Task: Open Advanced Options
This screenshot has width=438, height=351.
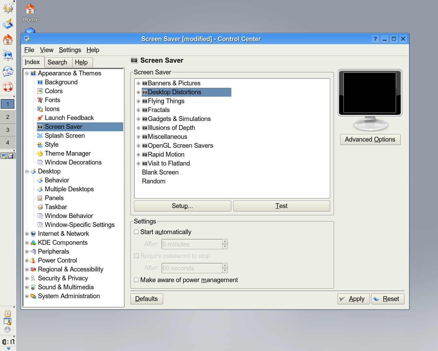Action: tap(370, 140)
